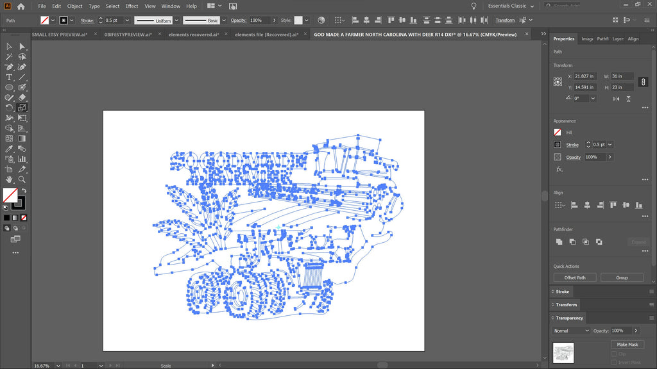Open the Window menu
Image resolution: width=657 pixels, height=369 pixels.
tap(171, 6)
